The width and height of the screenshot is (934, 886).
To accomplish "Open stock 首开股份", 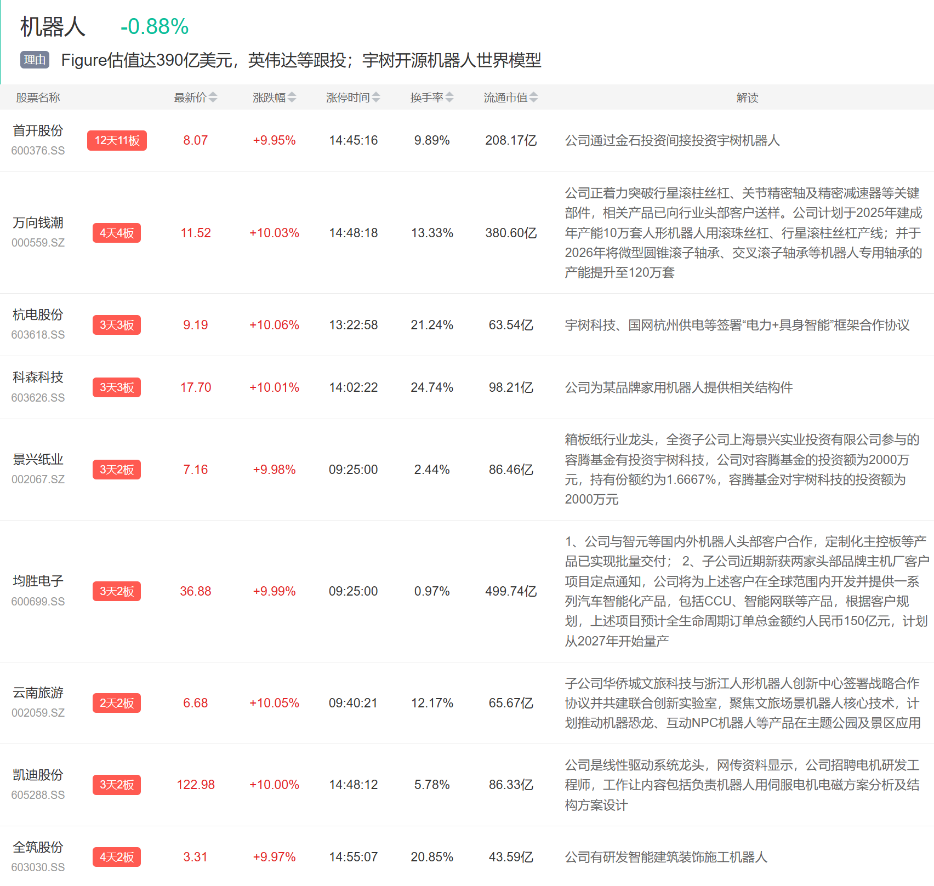I will 38,130.
